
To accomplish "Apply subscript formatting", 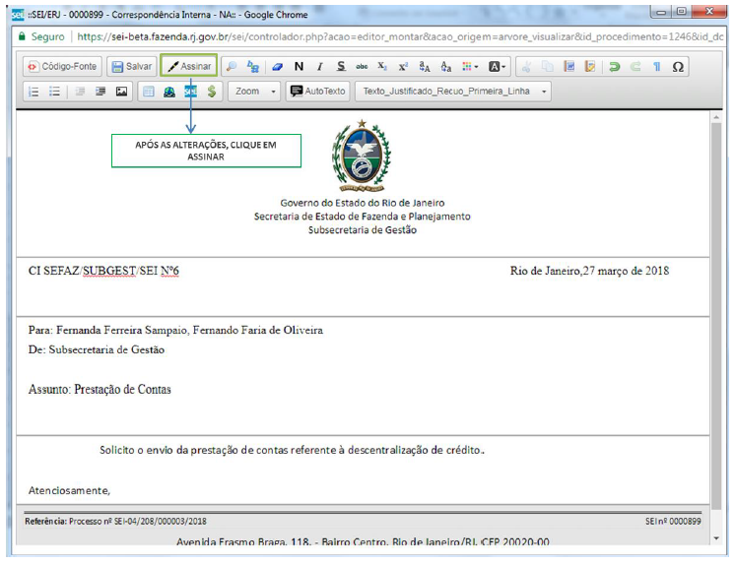I will coord(382,66).
